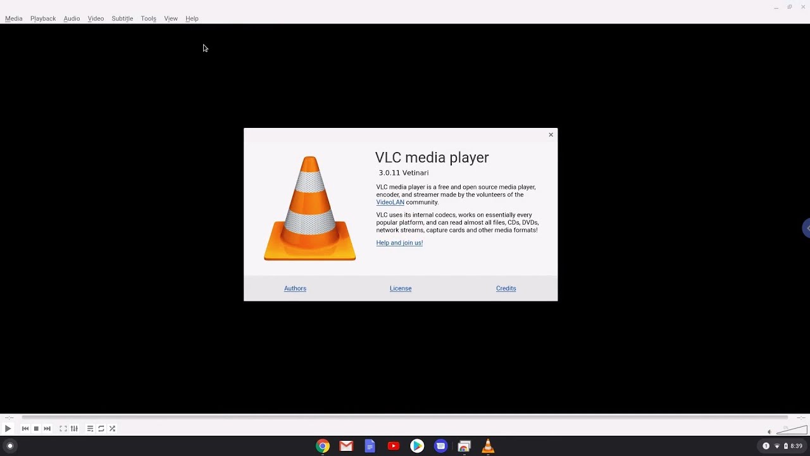The image size is (810, 456).
Task: Open the Audio menu
Action: coord(72,18)
